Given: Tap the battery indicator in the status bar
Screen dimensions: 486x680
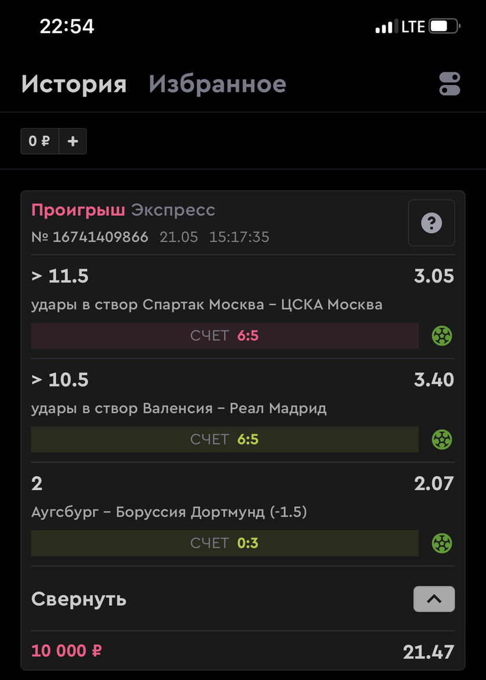Looking at the screenshot, I should tap(444, 27).
